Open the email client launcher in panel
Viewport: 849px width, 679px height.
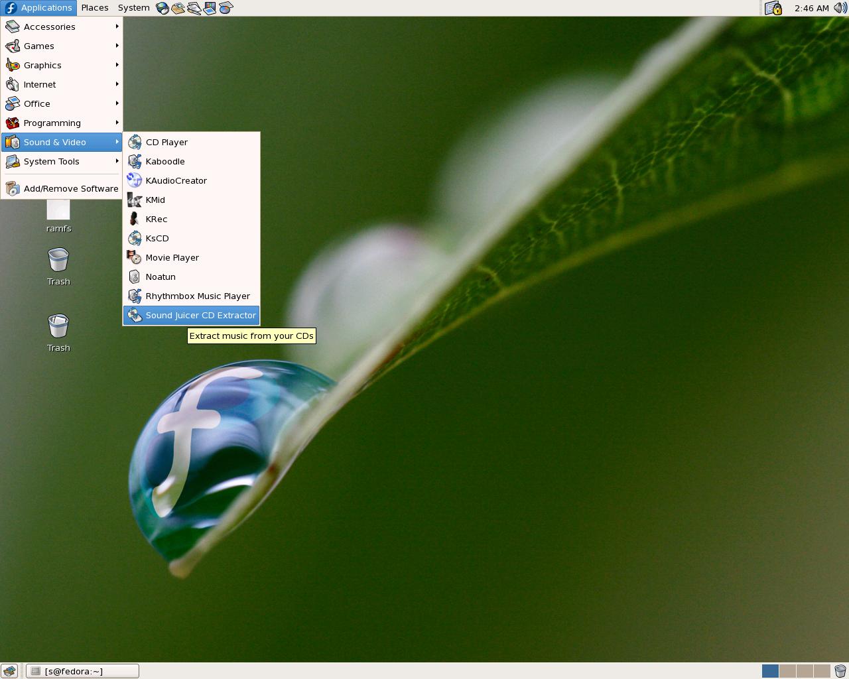click(x=178, y=8)
